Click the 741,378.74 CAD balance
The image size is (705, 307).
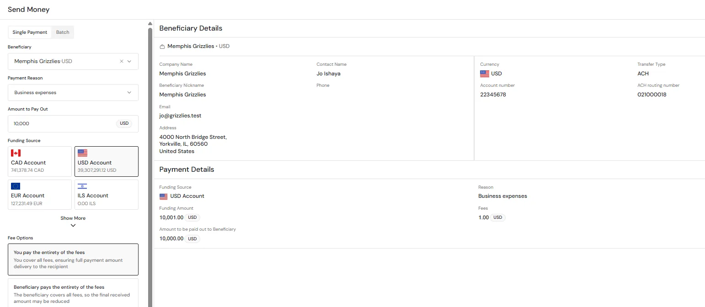[x=27, y=170]
